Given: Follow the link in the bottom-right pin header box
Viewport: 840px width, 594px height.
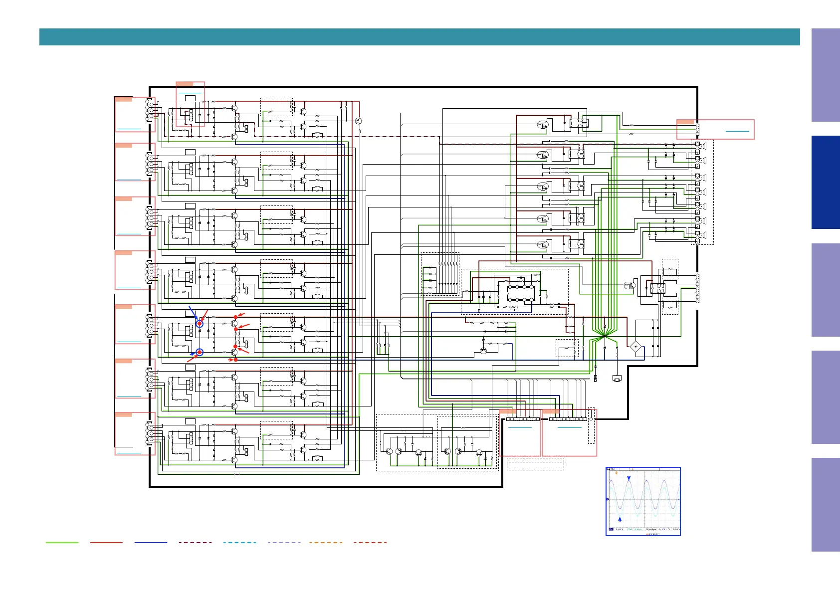Looking at the screenshot, I should tap(570, 427).
